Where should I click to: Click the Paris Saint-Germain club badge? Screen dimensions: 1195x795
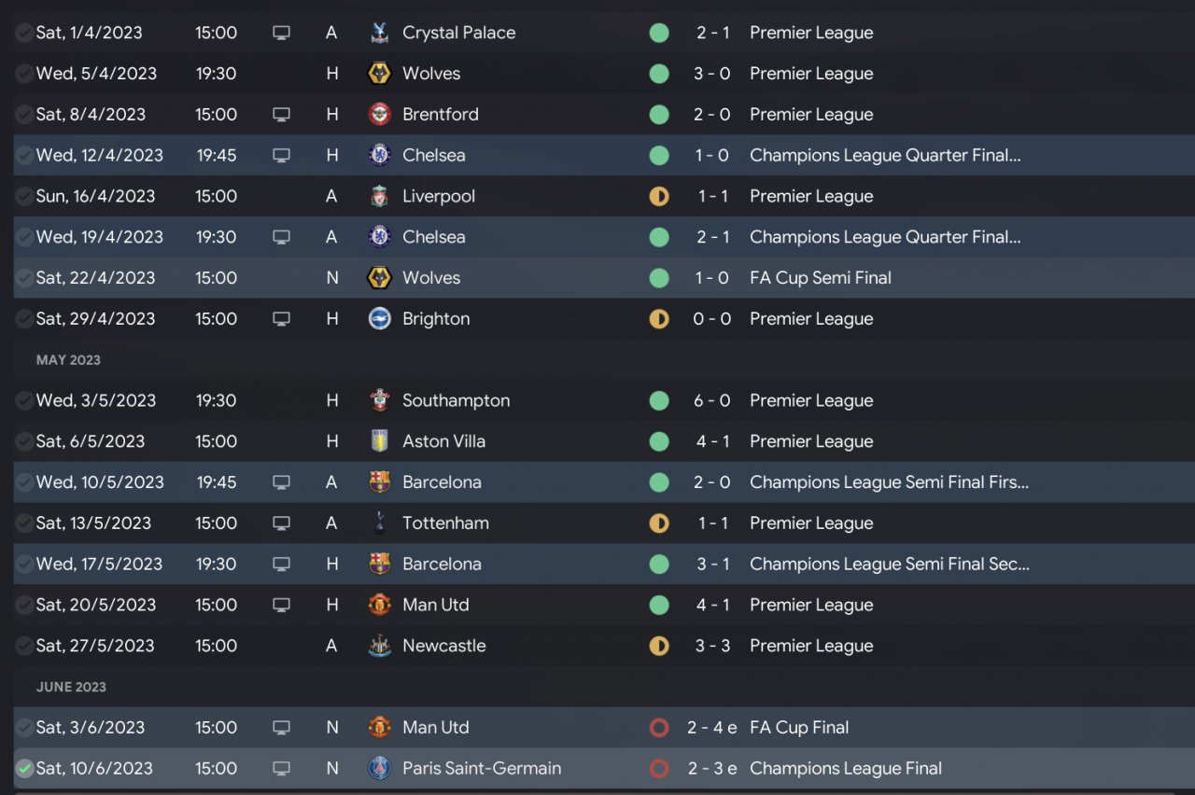(379, 769)
